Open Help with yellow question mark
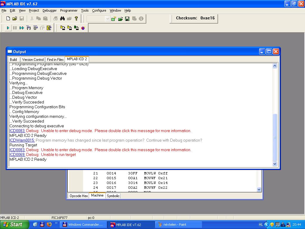This screenshot has width=305, height=229. coord(76,18)
